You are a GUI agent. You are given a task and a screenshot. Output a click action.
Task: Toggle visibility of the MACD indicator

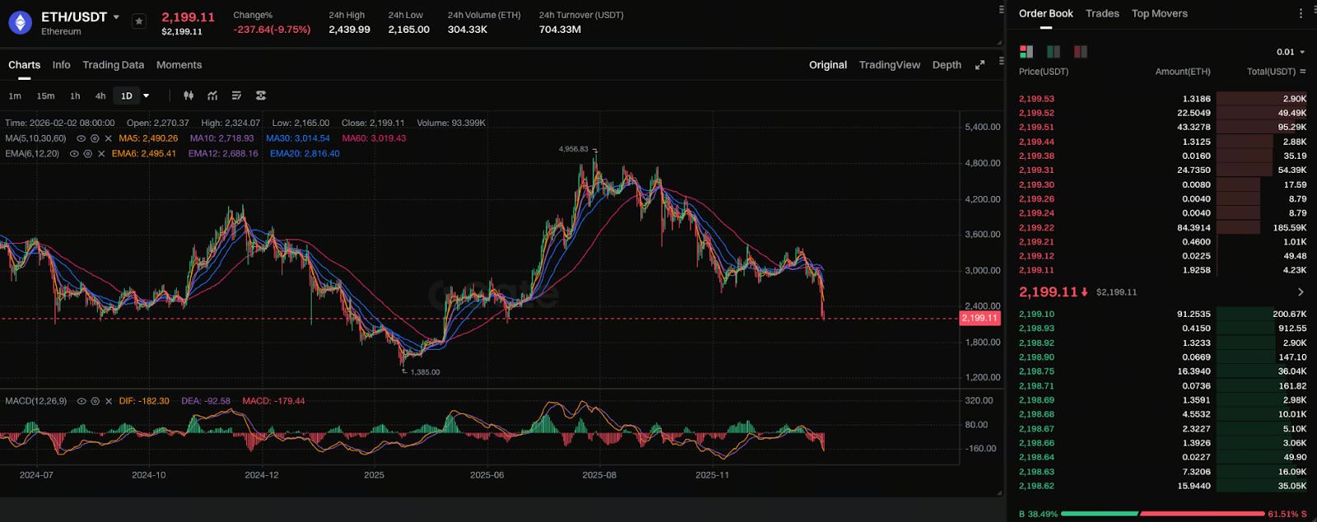point(81,401)
